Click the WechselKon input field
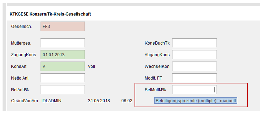The height and width of the screenshot is (114, 264). (x=194, y=66)
